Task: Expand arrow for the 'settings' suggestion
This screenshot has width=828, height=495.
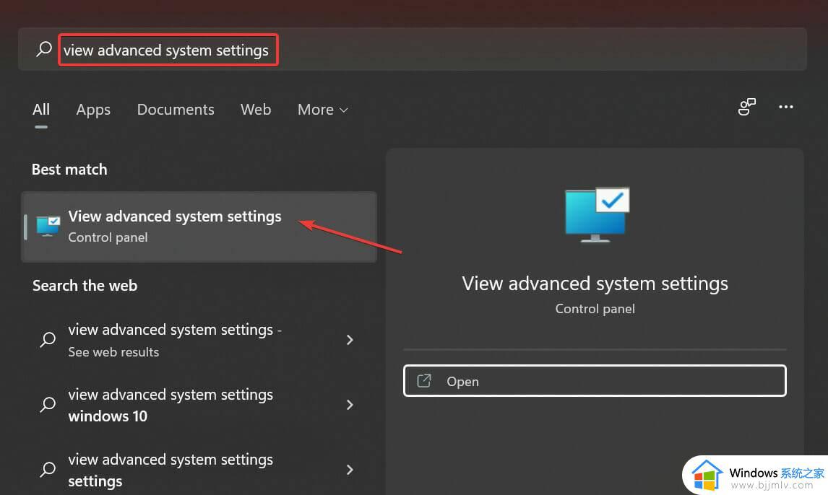Action: (350, 470)
